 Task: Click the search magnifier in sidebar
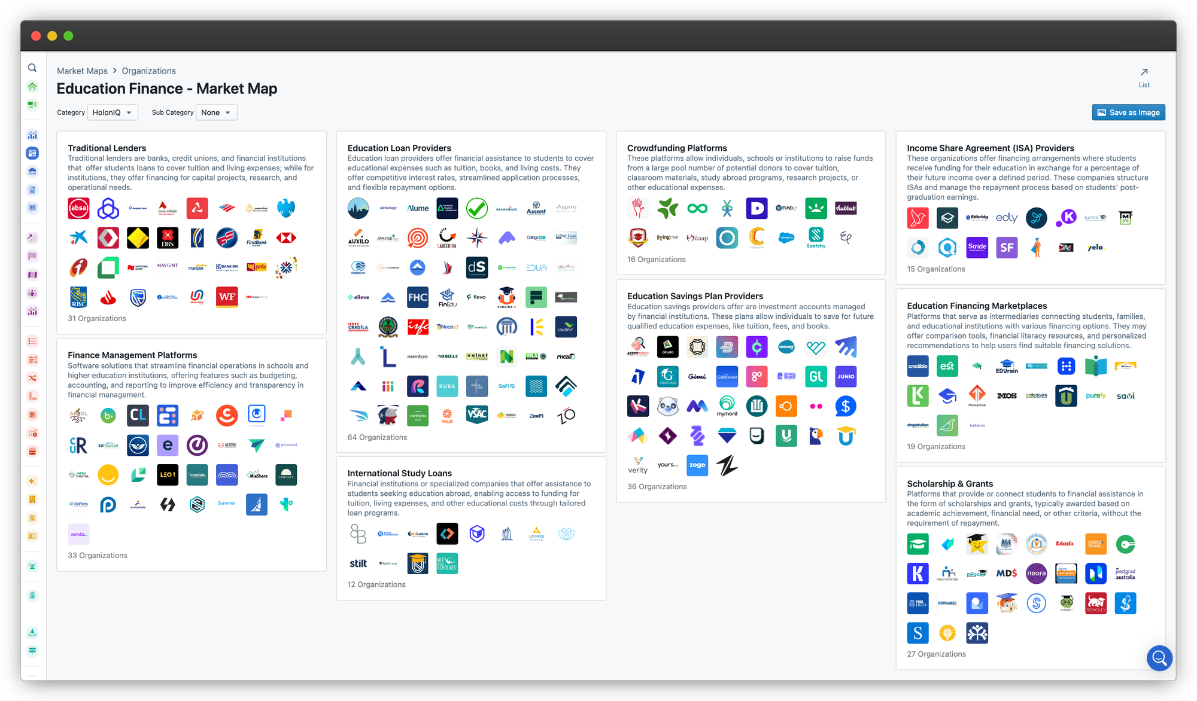click(32, 68)
